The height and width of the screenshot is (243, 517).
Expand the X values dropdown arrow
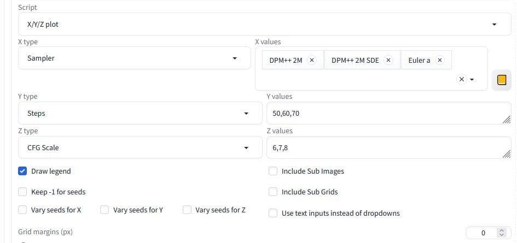pos(472,80)
